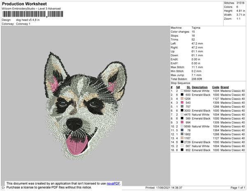Click the Stitches count value 31518

tap(241, 3)
